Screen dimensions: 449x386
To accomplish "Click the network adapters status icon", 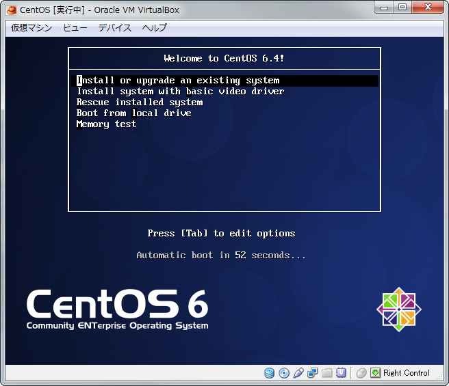I will click(312, 373).
